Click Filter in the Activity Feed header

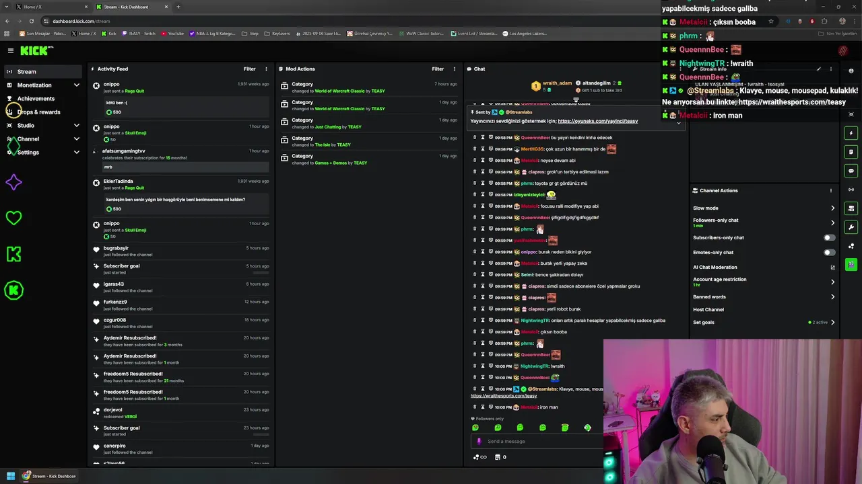[x=249, y=69]
